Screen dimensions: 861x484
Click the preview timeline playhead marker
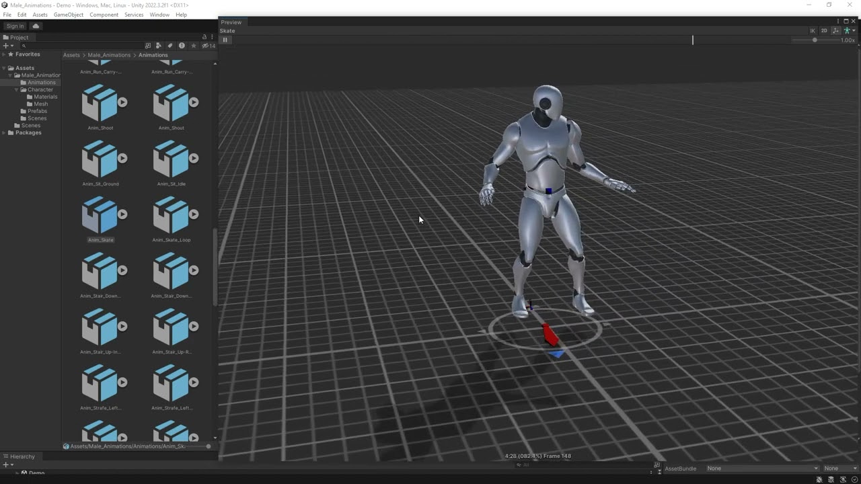coord(693,40)
